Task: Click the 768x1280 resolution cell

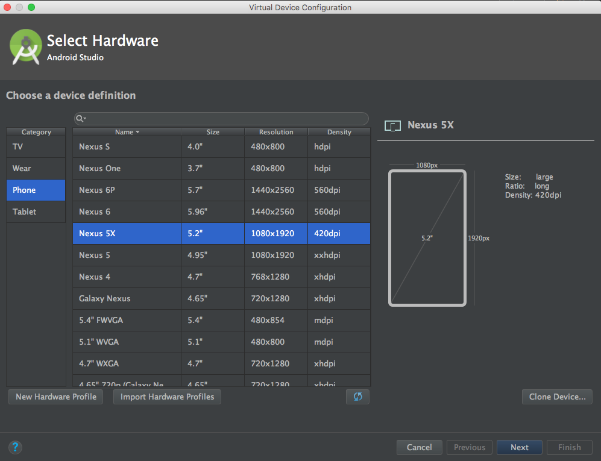Action: (x=276, y=277)
